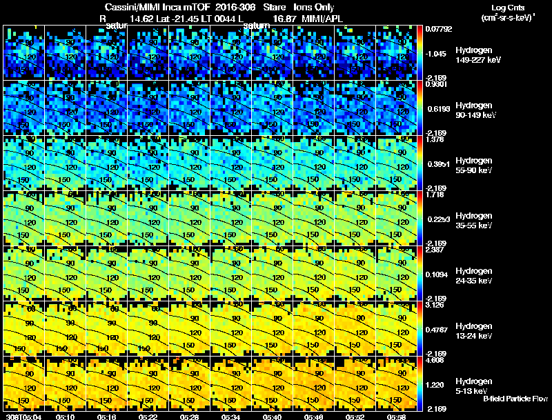Click the Hydrogen 149-227 keV color bar
552x420 pixels.
coord(420,53)
